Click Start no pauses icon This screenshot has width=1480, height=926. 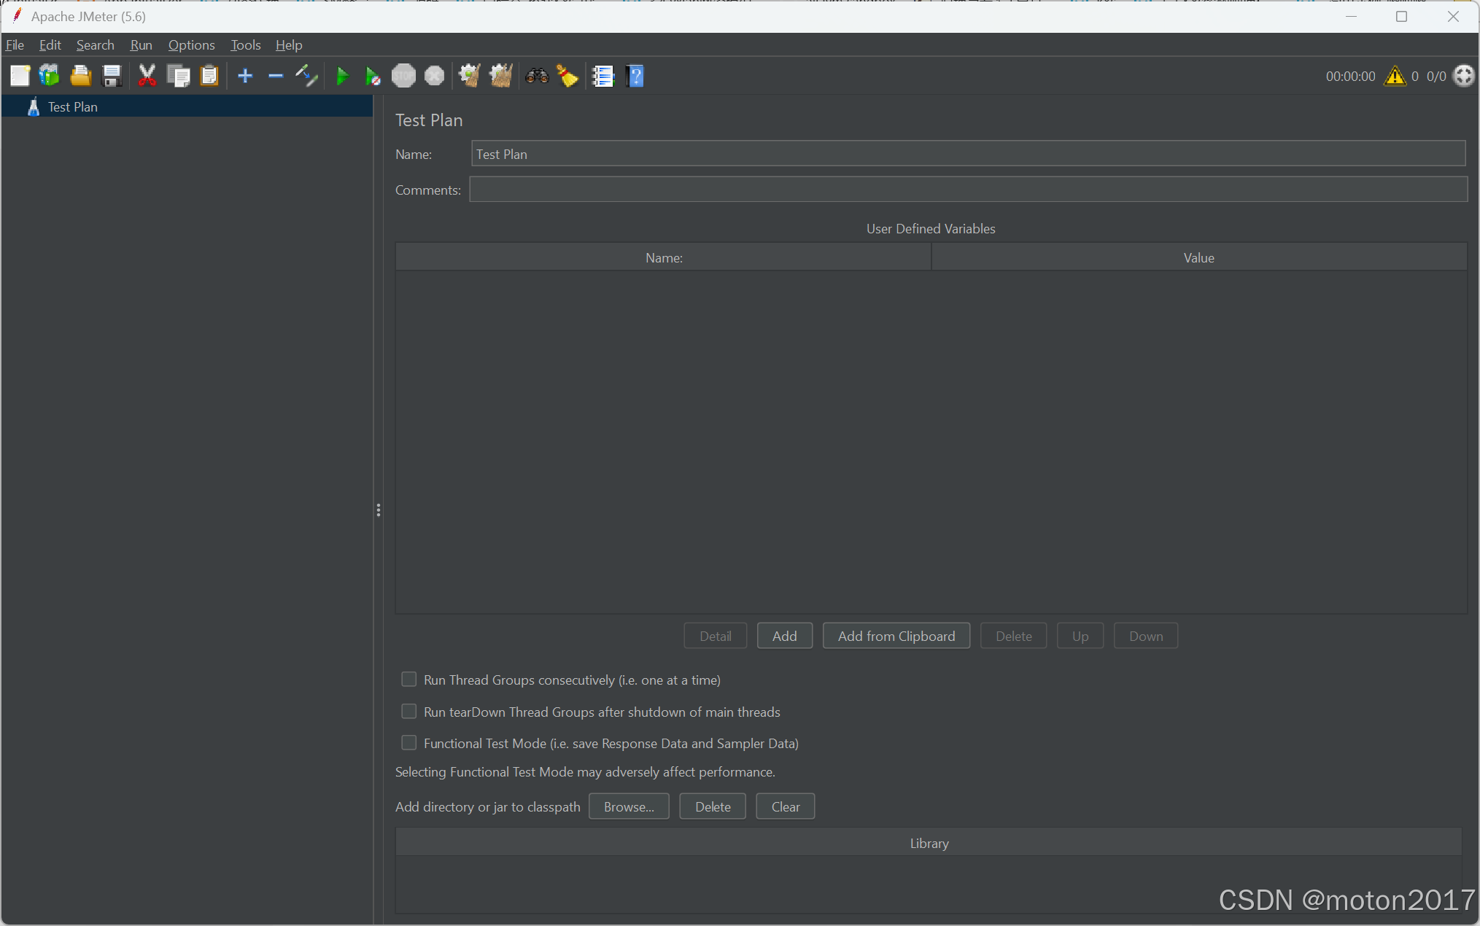click(x=373, y=76)
